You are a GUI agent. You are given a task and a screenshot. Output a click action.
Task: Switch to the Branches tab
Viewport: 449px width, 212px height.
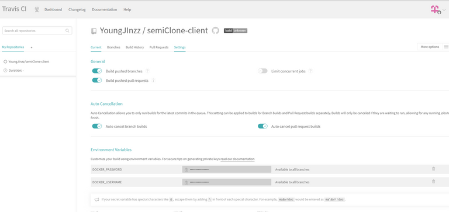113,47
